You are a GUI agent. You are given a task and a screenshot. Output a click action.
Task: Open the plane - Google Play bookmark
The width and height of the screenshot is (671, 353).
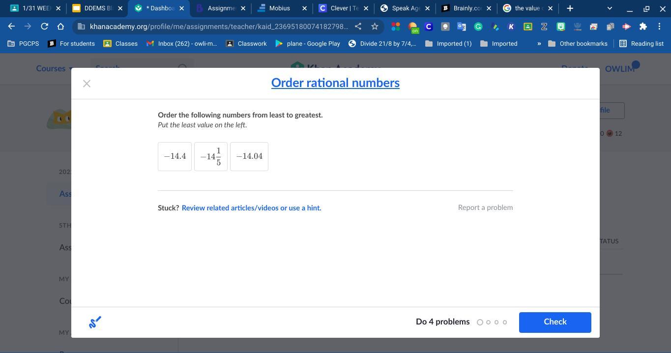click(x=308, y=44)
